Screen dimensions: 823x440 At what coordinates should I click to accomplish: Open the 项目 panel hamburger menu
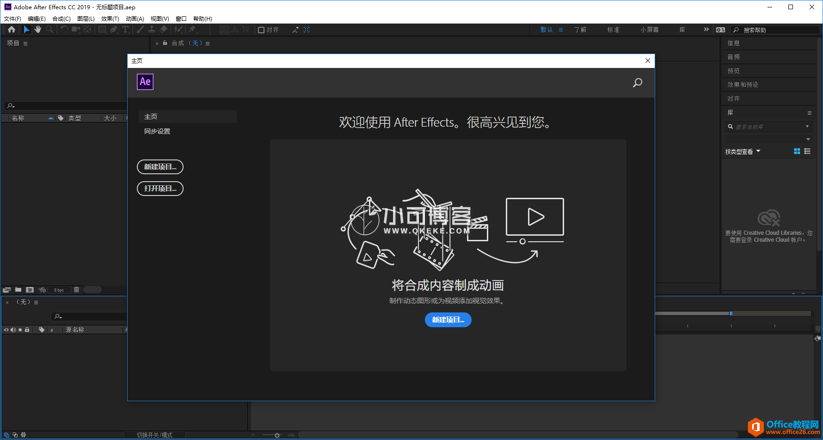pos(25,43)
